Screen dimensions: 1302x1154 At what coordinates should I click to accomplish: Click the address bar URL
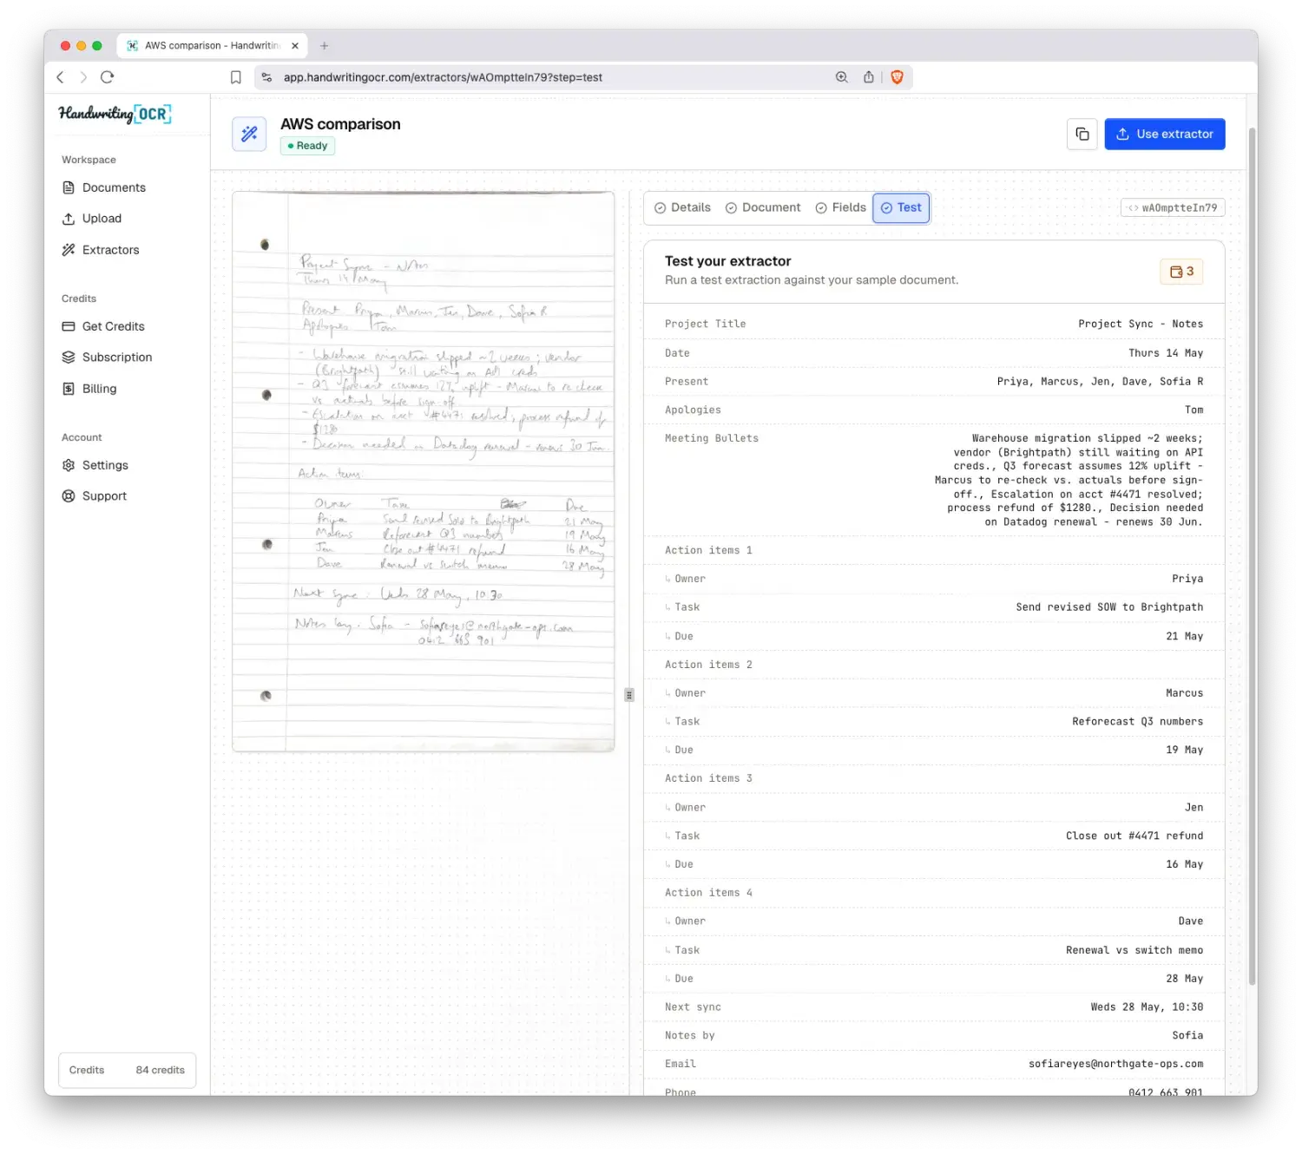443,77
